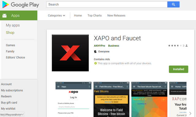Open the Games category link

coord(10,45)
